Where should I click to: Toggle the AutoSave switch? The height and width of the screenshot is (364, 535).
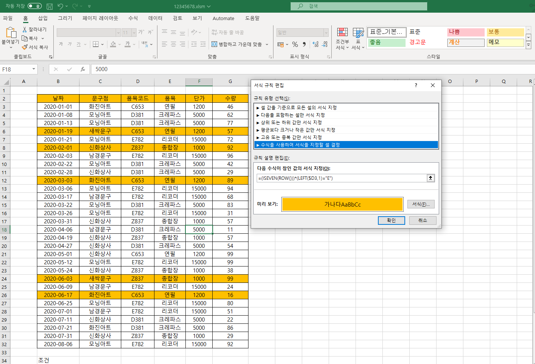[35, 6]
